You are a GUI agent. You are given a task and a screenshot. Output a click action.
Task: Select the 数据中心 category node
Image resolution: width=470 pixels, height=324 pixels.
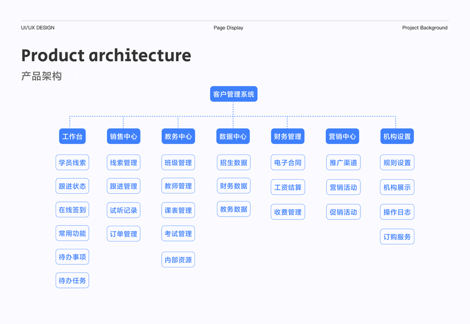233,137
